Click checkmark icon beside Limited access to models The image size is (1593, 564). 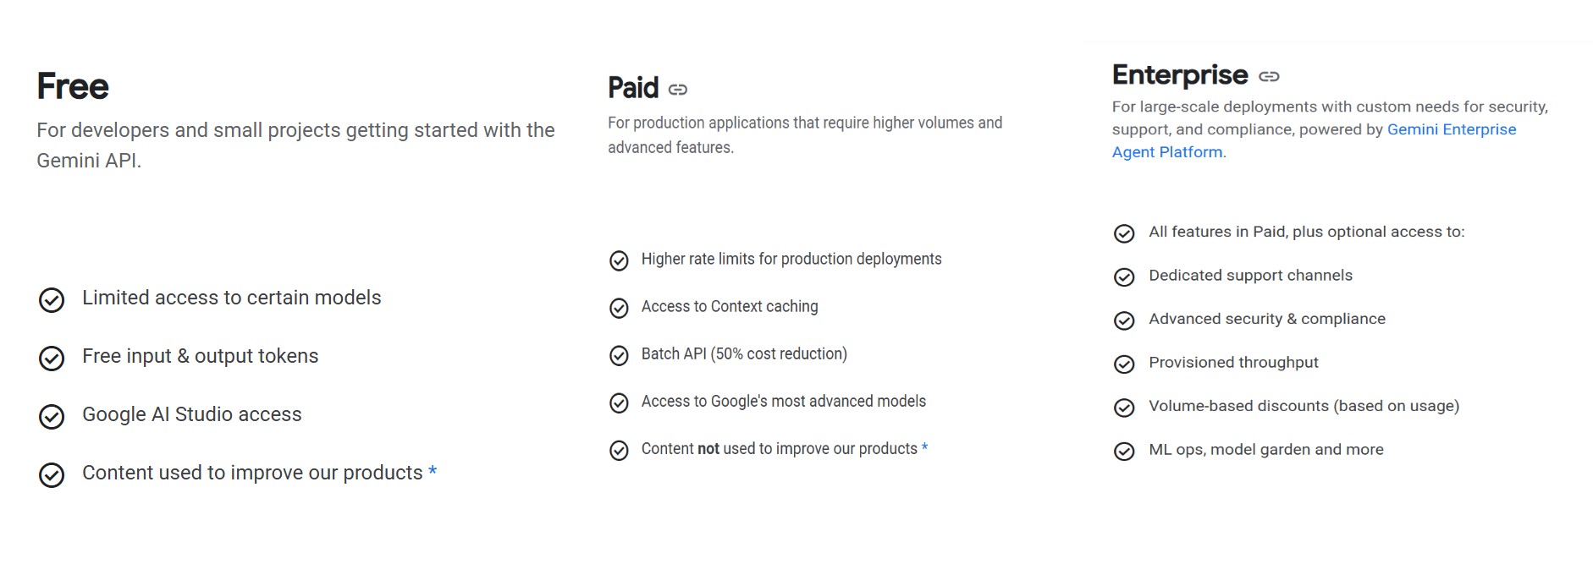tap(52, 300)
